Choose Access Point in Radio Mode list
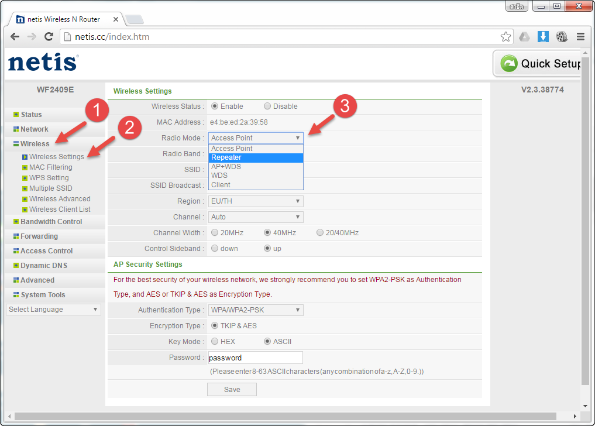This screenshot has height=426, width=595. click(256, 149)
